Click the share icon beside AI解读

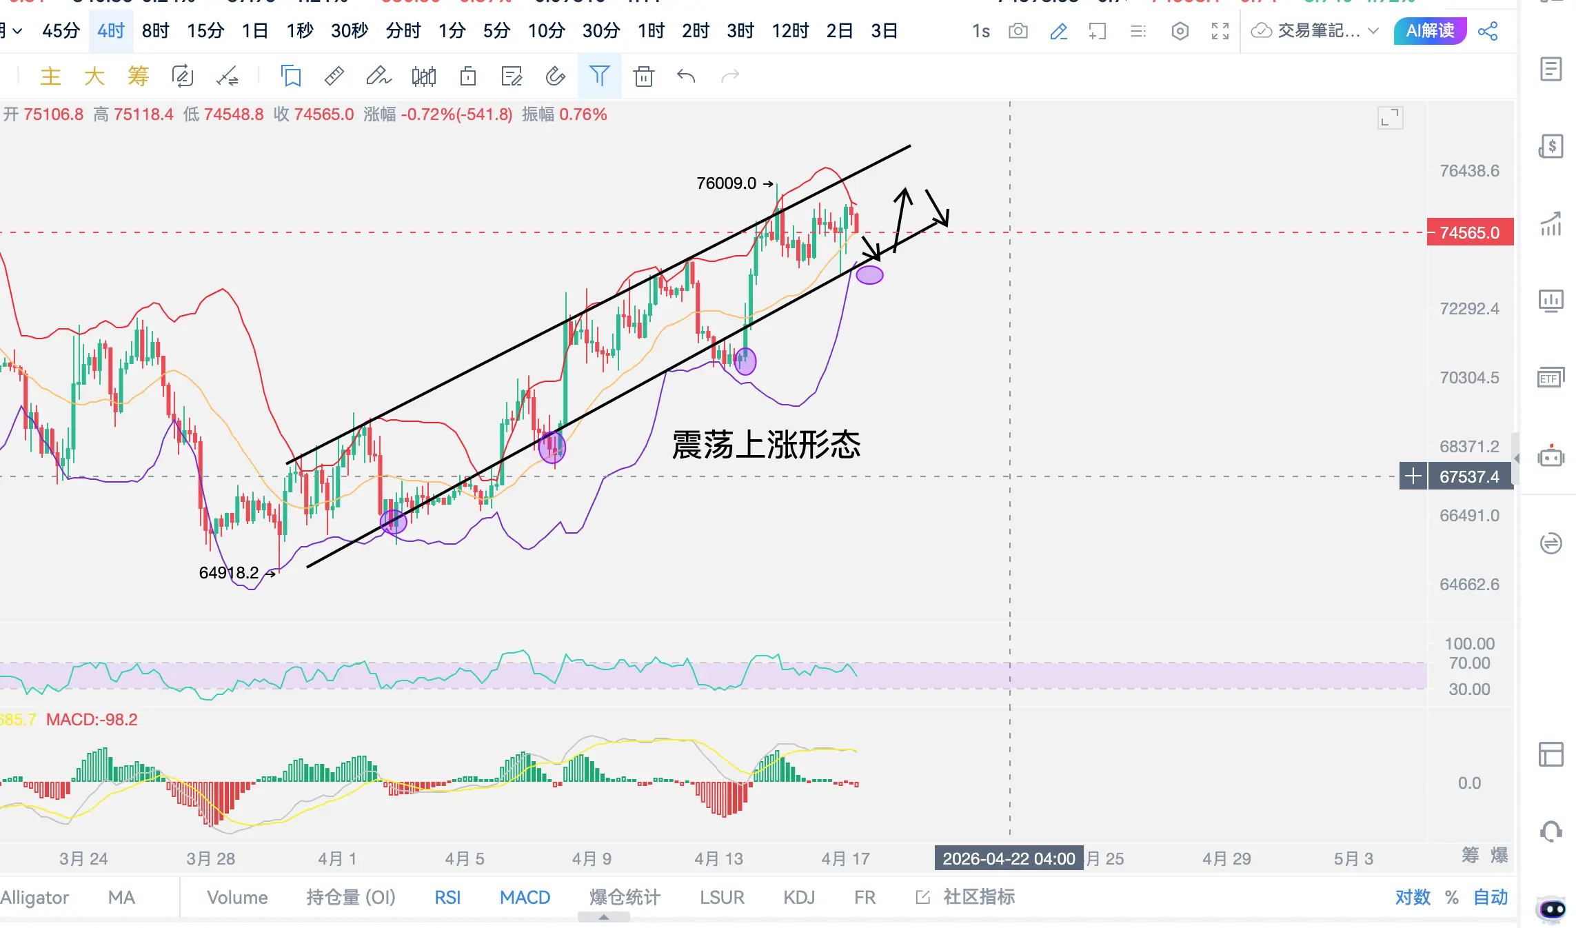pos(1488,31)
